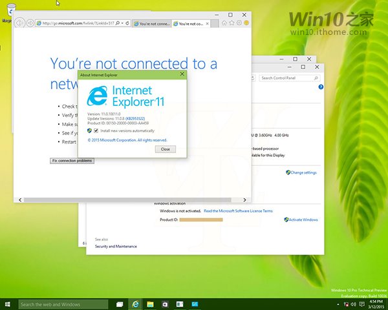The image size is (388, 310).
Task: Minimize the rear Control Panel window
Action: coord(281,59)
